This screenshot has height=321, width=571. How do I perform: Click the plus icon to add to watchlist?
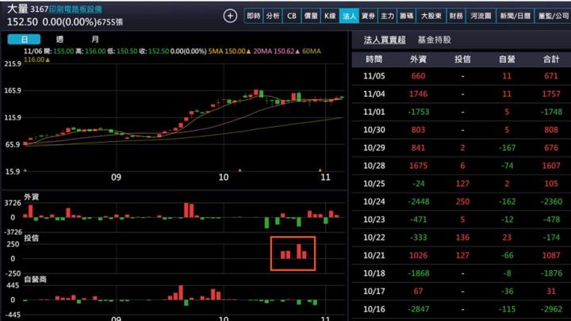[230, 16]
